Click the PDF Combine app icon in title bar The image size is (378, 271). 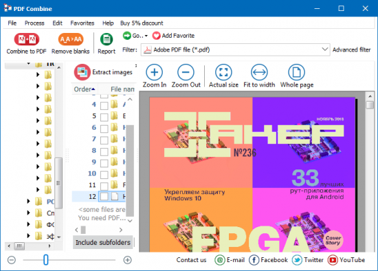pos(8,8)
